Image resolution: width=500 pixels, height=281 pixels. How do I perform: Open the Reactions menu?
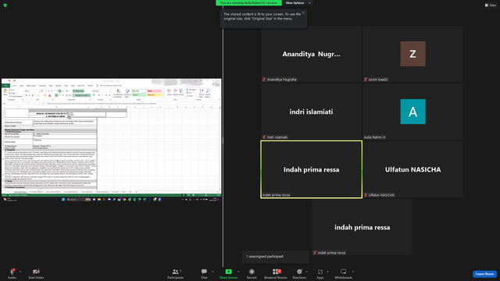pyautogui.click(x=299, y=273)
